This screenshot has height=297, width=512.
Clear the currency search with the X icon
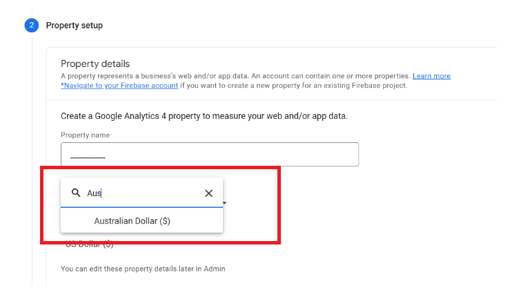click(x=208, y=193)
